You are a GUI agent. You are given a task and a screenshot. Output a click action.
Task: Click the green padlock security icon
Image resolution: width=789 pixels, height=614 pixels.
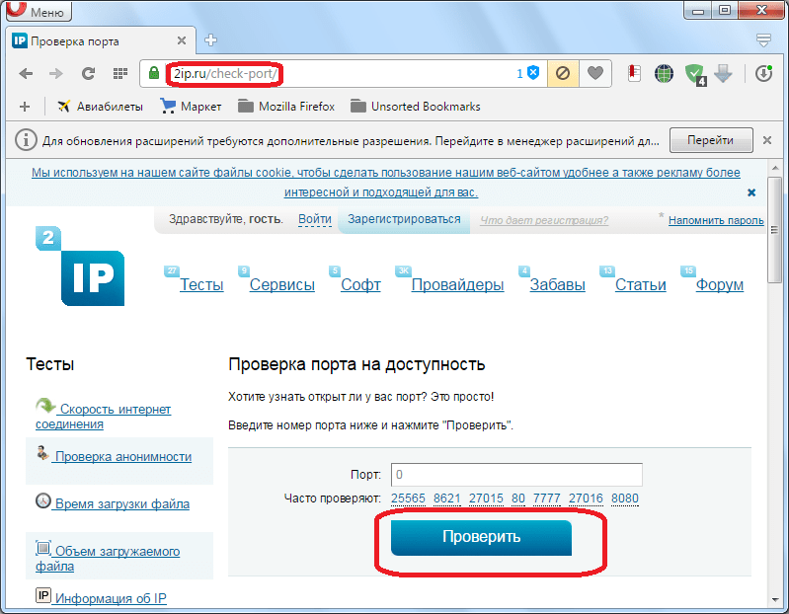(x=154, y=73)
